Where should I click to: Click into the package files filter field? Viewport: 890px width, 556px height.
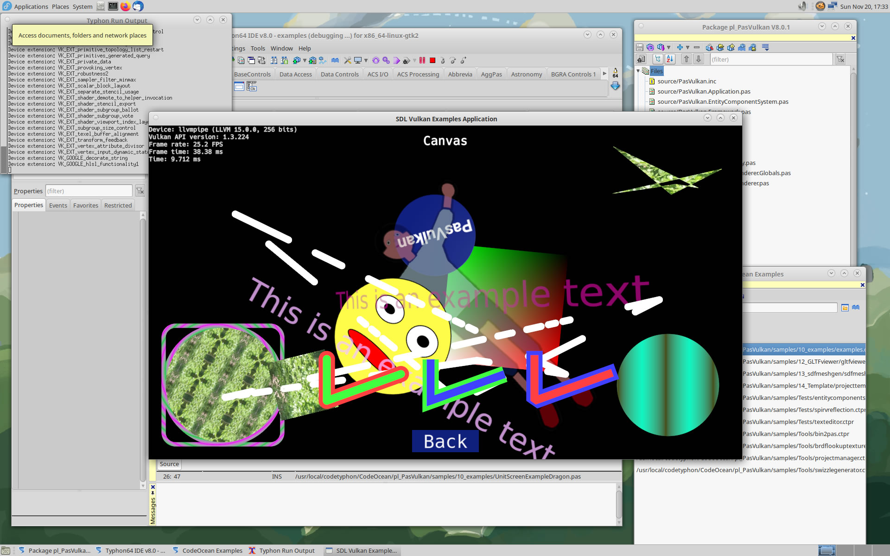771,59
